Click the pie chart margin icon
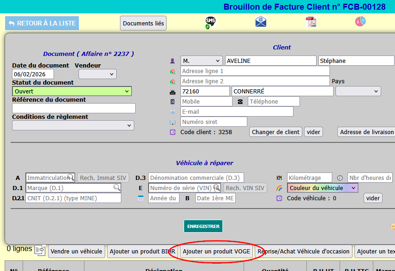395x271 pixels. 360,22
